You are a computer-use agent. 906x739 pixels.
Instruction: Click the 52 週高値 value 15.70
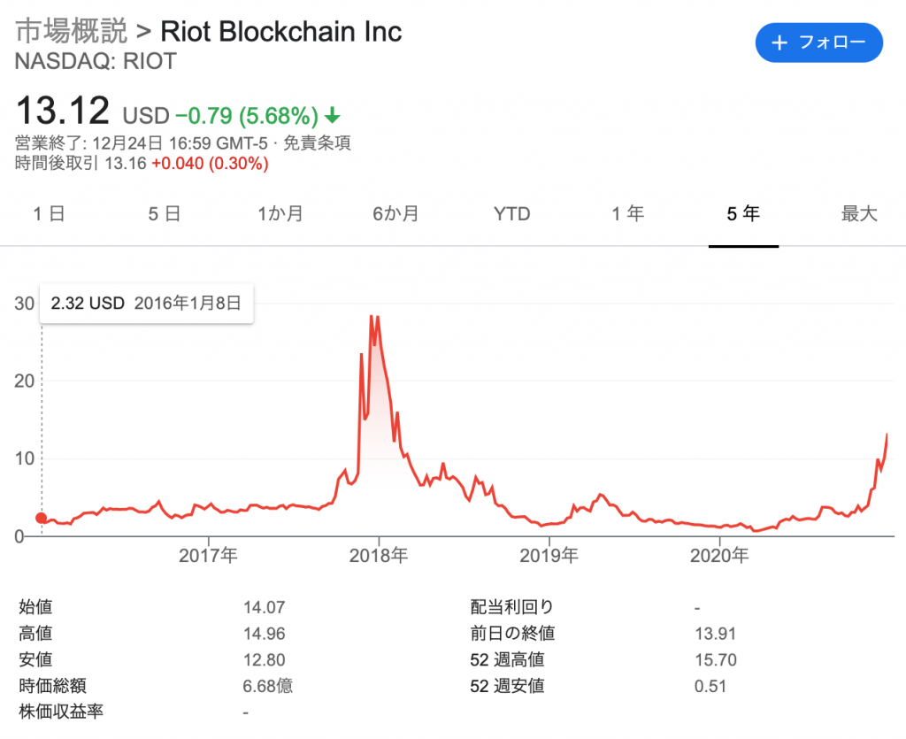(x=716, y=659)
